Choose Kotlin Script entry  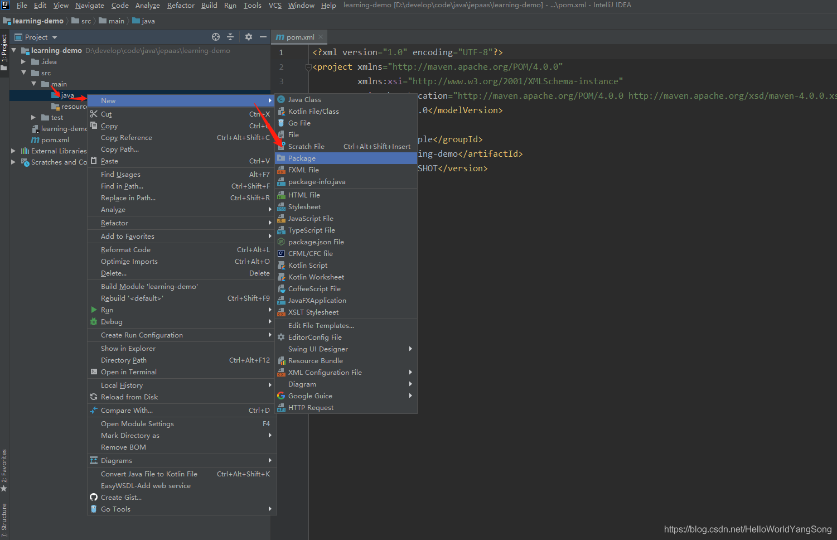(346, 265)
